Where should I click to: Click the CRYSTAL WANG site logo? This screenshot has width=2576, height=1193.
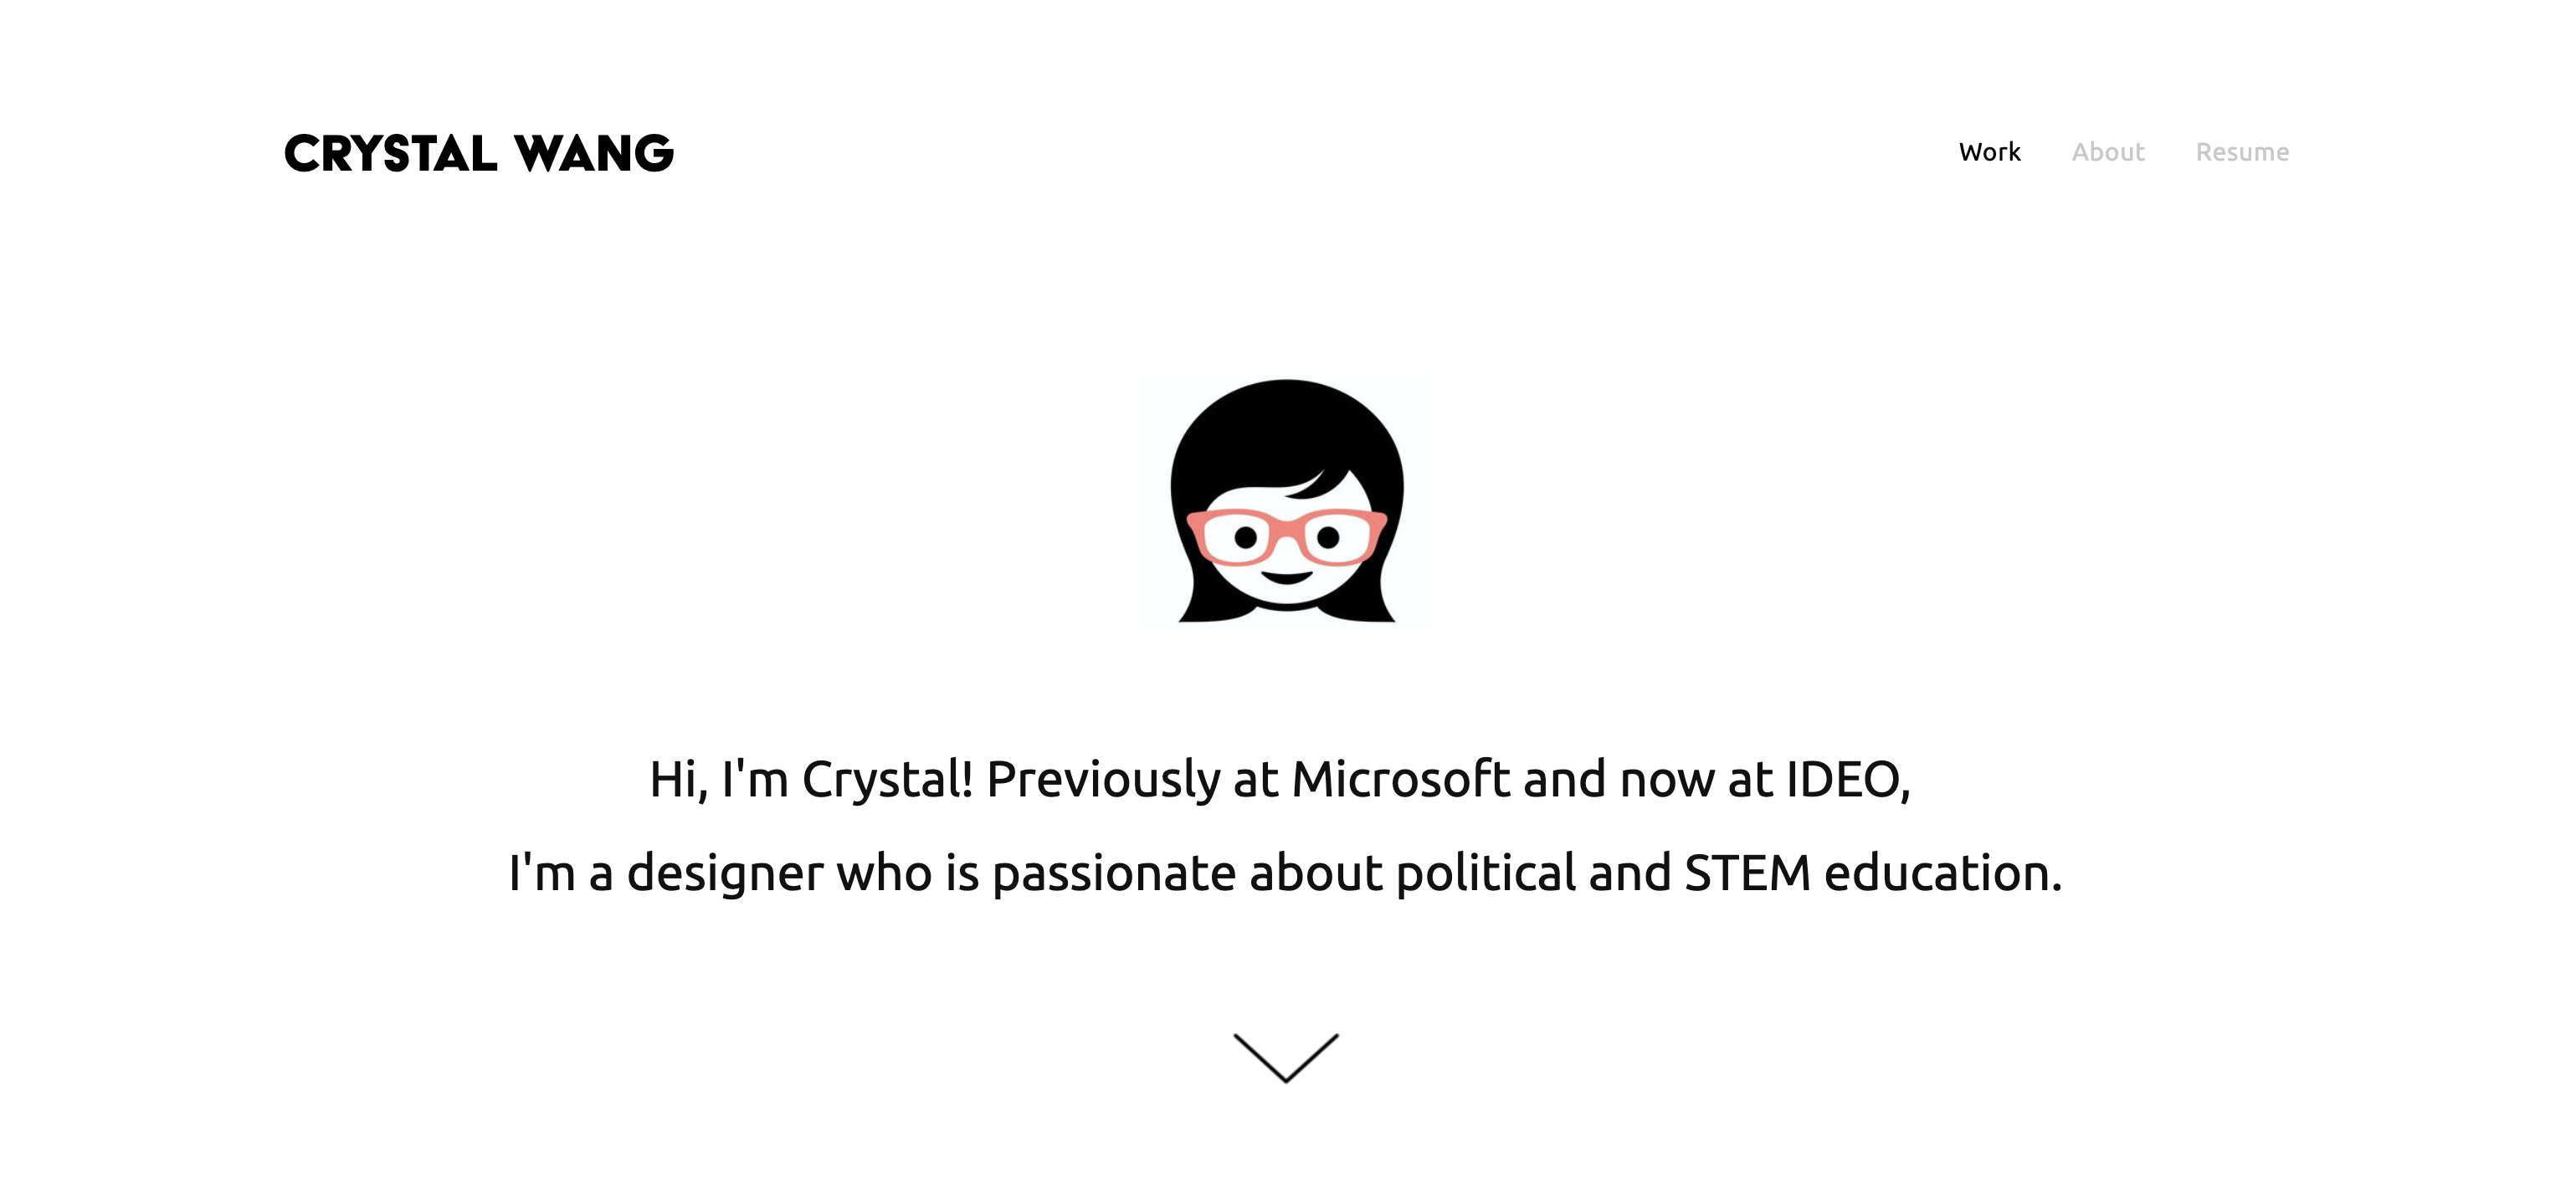(x=478, y=153)
